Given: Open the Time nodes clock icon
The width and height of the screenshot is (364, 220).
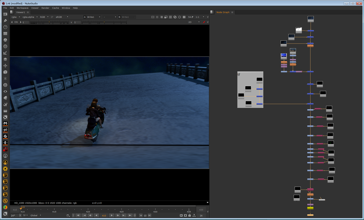Looking at the screenshot, I should (5, 27).
